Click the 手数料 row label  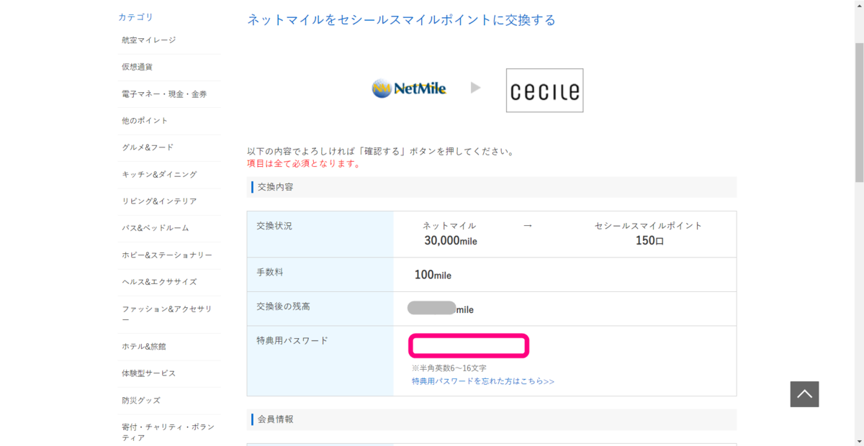pos(270,273)
